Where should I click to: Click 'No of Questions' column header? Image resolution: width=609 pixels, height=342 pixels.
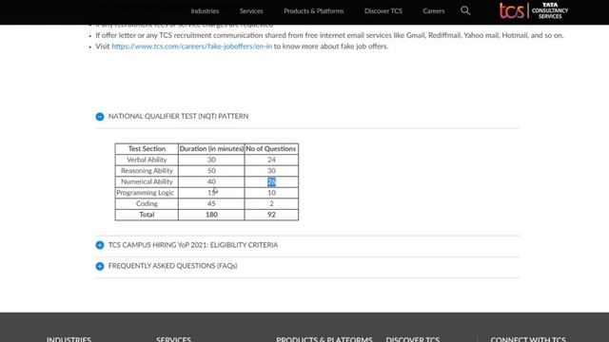click(271, 149)
